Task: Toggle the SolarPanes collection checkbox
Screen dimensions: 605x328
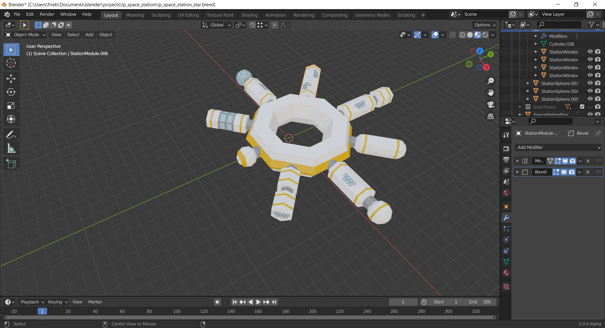Action: click(x=582, y=107)
